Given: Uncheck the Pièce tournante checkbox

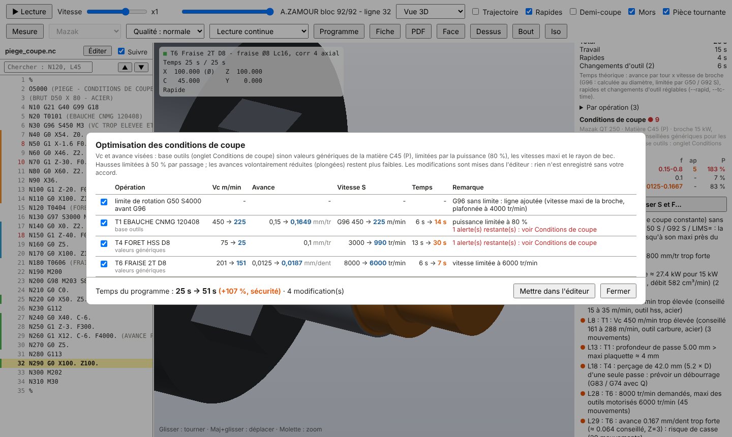Looking at the screenshot, I should tap(666, 11).
